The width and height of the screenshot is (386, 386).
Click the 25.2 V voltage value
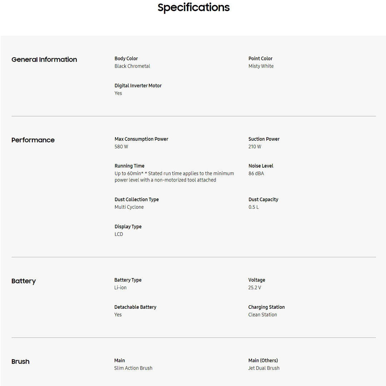click(x=254, y=288)
